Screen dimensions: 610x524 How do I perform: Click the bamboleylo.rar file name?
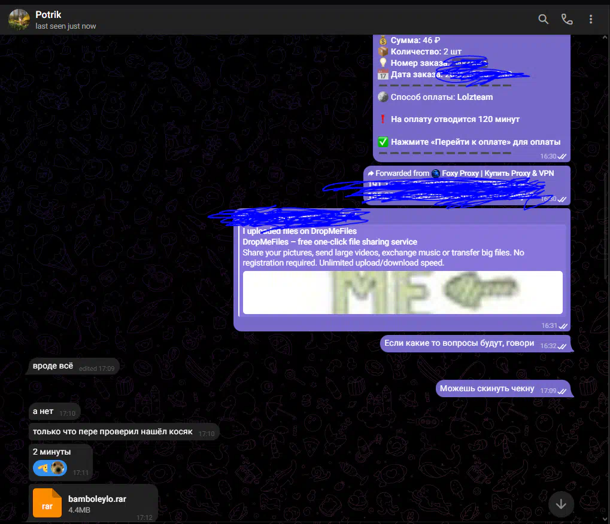[97, 499]
